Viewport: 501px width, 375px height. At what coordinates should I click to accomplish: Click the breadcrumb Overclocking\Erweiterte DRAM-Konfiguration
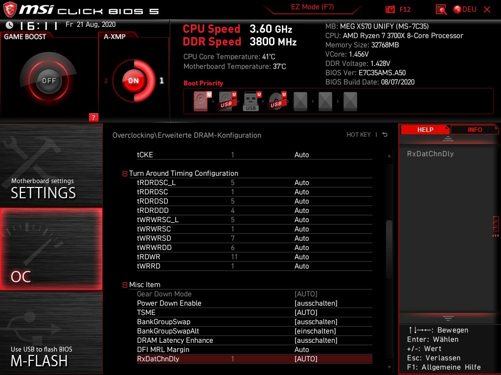pyautogui.click(x=187, y=135)
